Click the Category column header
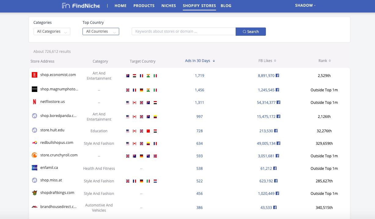 coord(100,61)
